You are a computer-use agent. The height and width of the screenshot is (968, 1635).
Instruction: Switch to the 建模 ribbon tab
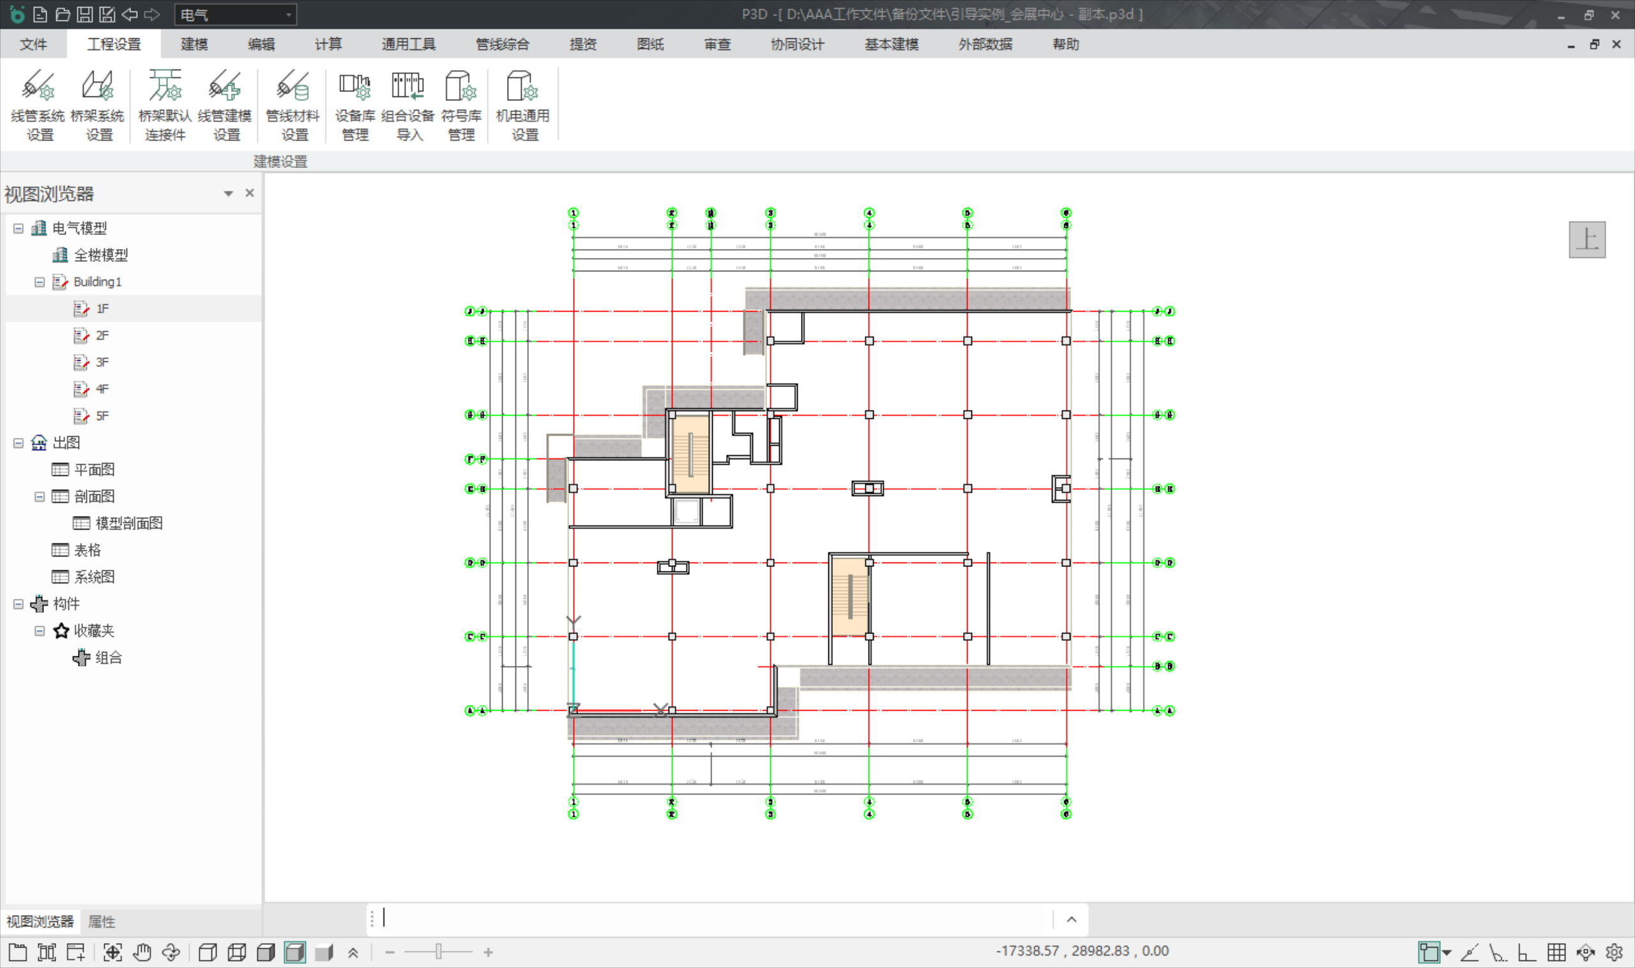click(x=194, y=44)
